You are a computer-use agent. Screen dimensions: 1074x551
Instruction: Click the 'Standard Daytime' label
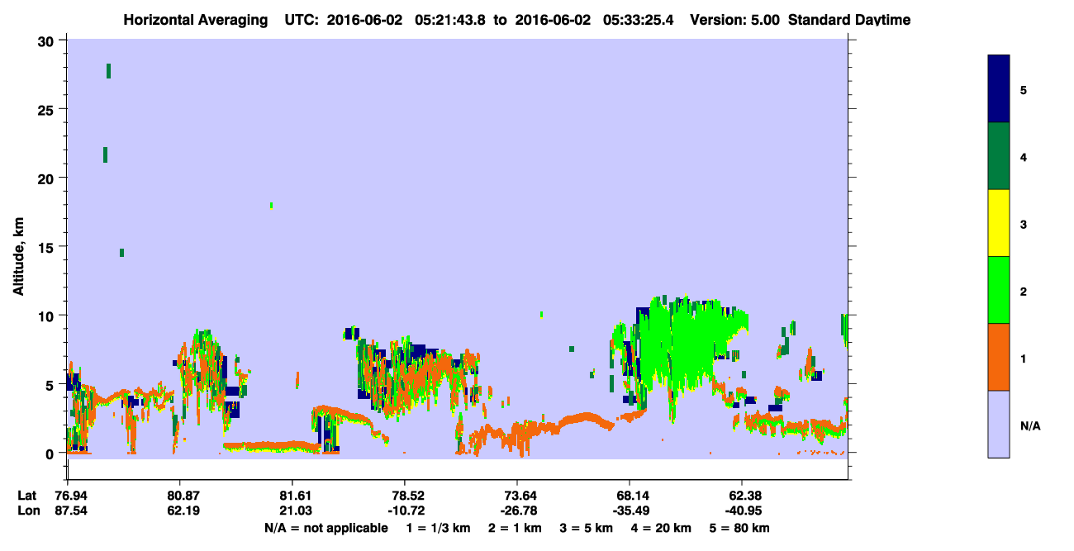[849, 19]
